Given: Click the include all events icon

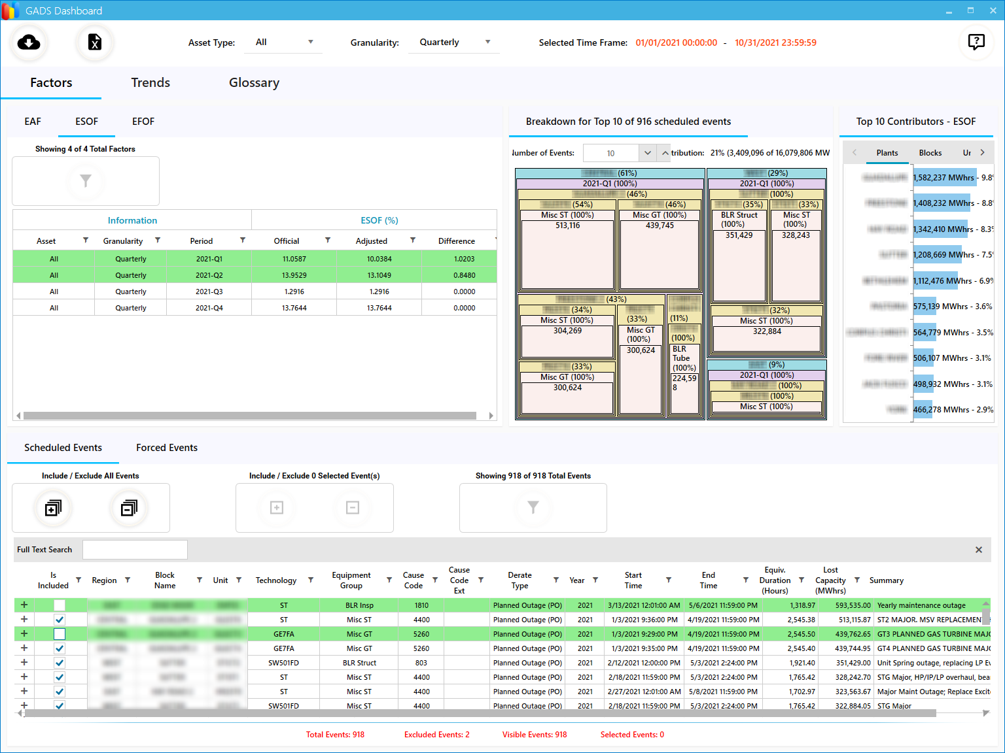Looking at the screenshot, I should tap(53, 508).
